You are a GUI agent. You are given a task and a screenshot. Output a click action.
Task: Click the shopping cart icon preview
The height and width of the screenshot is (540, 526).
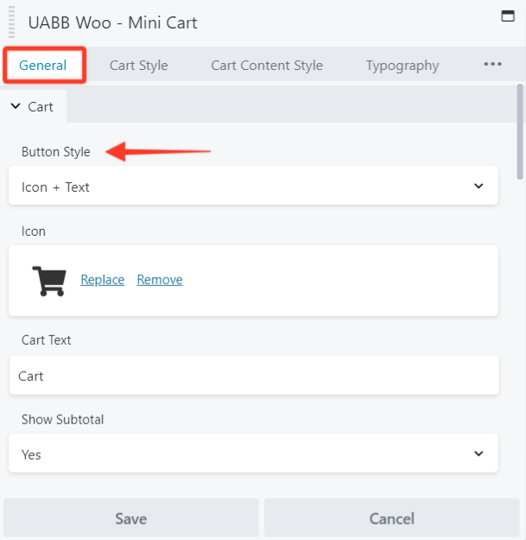(x=49, y=281)
